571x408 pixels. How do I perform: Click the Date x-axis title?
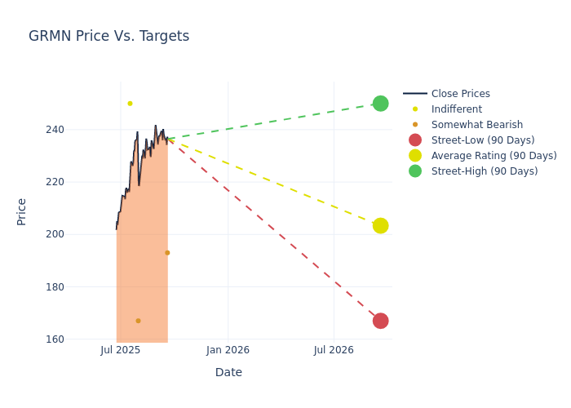pos(228,373)
